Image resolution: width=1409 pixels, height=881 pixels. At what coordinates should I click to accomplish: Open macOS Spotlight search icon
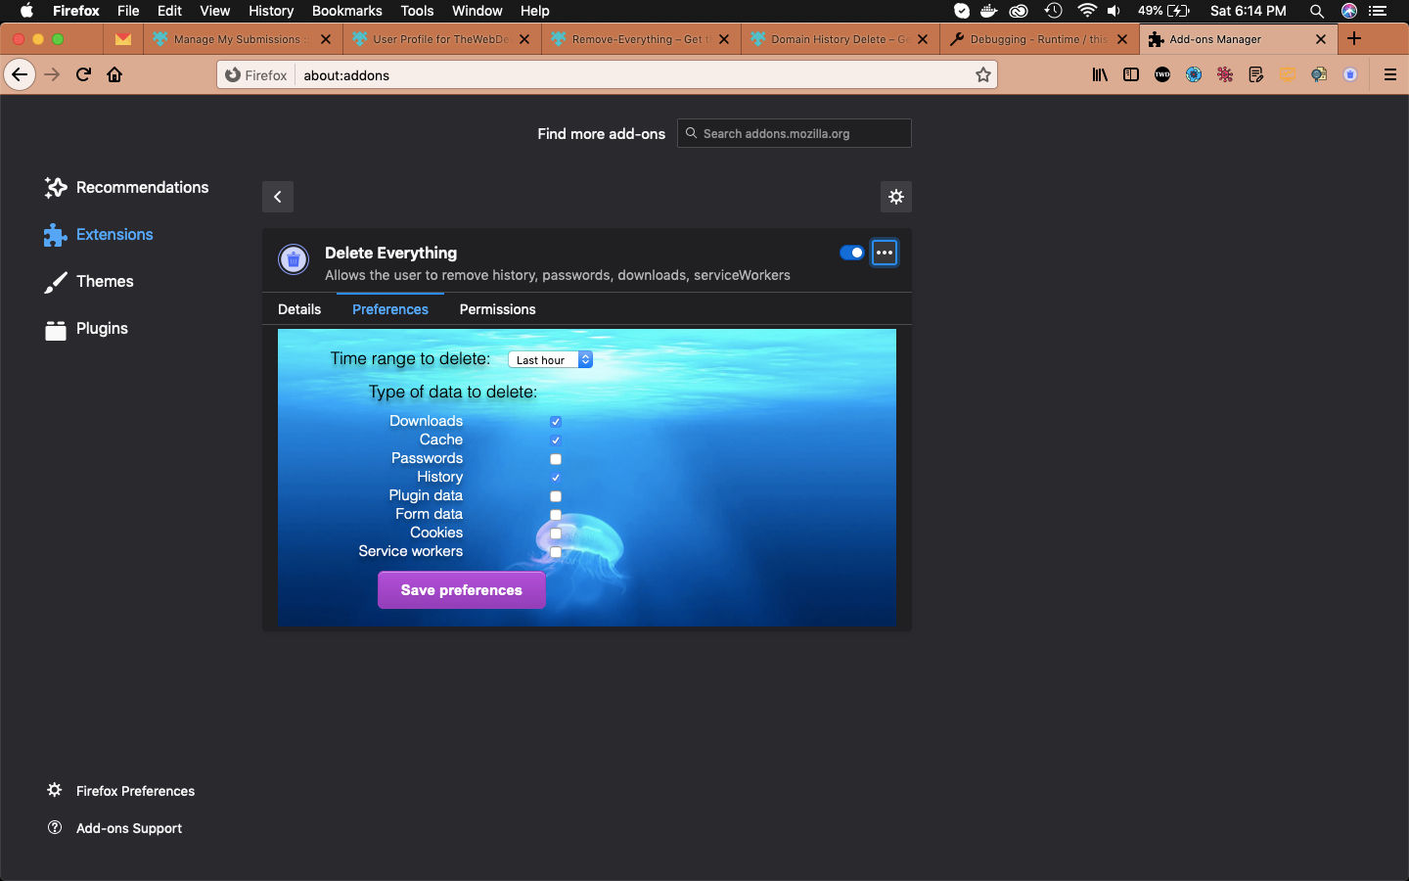pos(1317,11)
